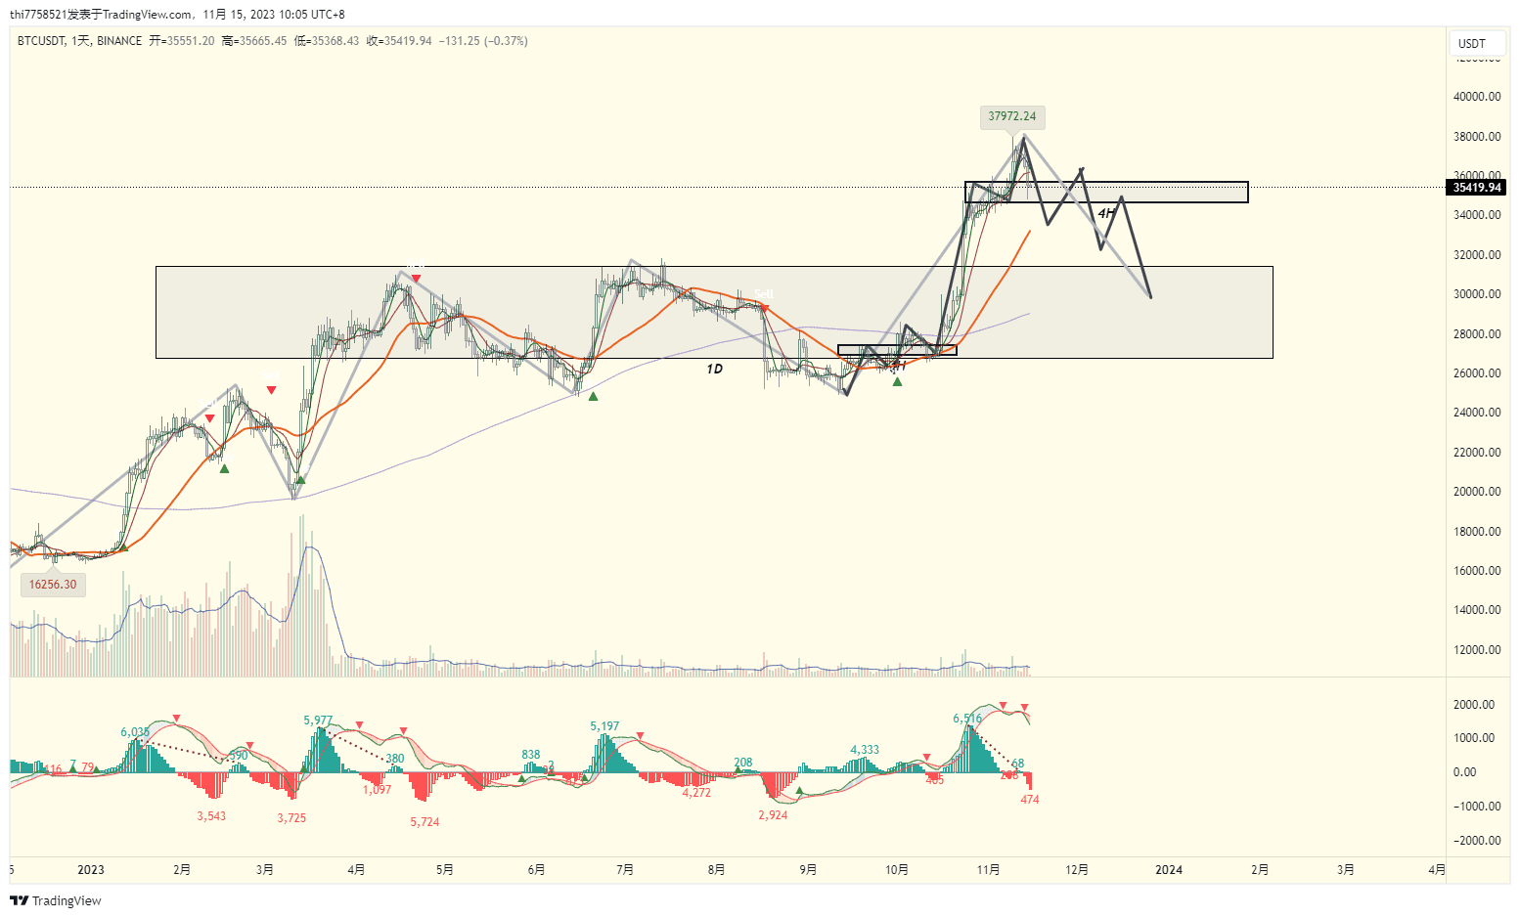
Task: Click the 16000.00 price axis label
Action: pyautogui.click(x=1477, y=571)
